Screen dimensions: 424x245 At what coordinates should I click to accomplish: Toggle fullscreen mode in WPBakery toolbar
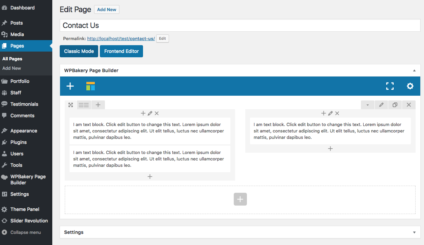[390, 86]
